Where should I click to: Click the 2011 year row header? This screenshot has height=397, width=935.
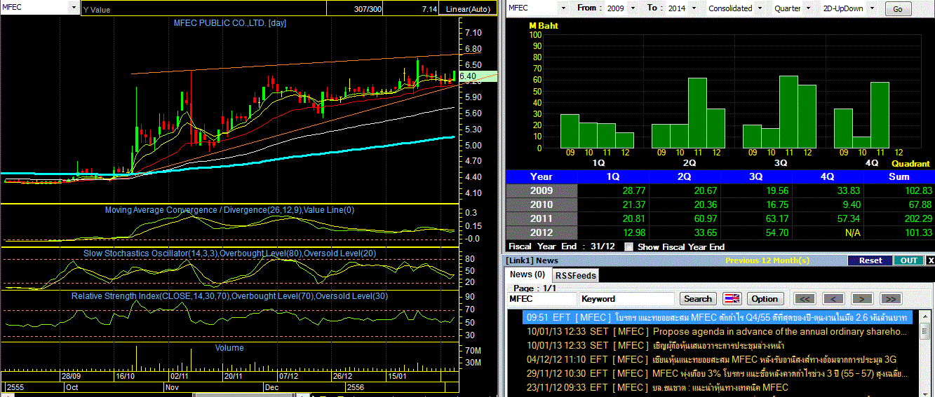point(542,218)
